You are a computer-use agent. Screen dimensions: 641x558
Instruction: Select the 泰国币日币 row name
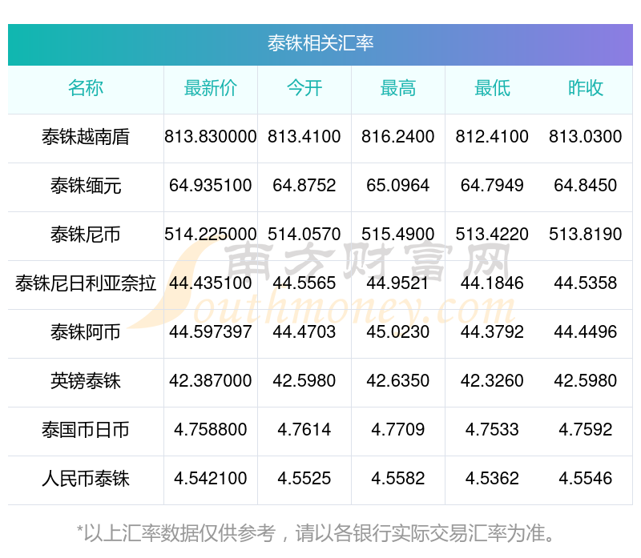tap(86, 430)
